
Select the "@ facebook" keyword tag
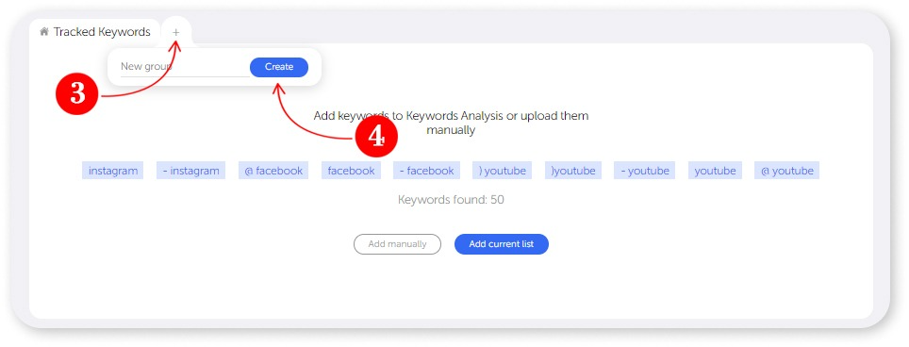pyautogui.click(x=273, y=171)
